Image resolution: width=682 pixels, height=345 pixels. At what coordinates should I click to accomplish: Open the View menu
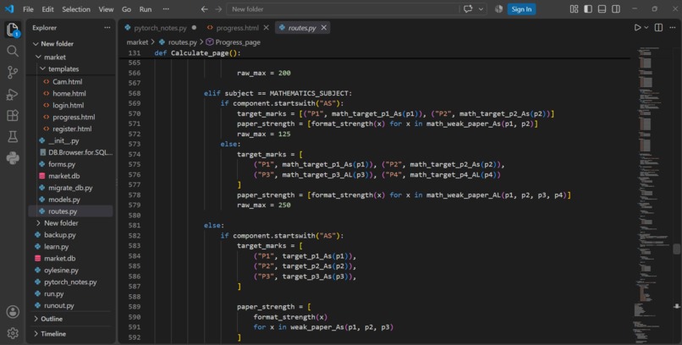point(106,9)
